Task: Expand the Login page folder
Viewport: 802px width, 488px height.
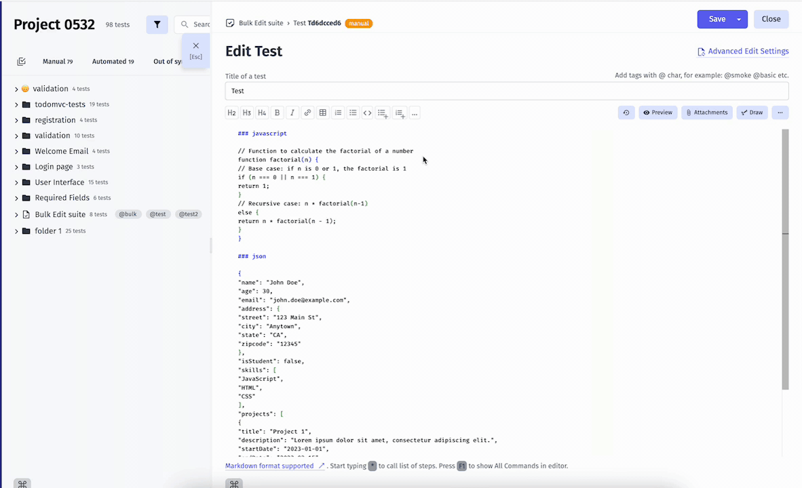Action: 16,167
